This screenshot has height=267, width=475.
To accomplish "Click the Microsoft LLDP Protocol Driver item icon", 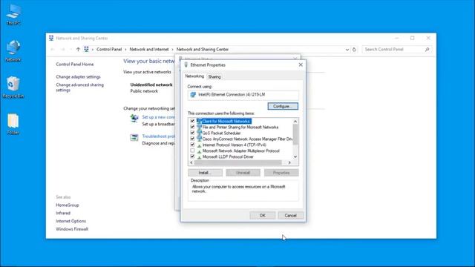I will tap(199, 156).
